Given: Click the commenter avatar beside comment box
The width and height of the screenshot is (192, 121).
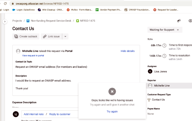Looking at the screenshot, I should point(16,114).
